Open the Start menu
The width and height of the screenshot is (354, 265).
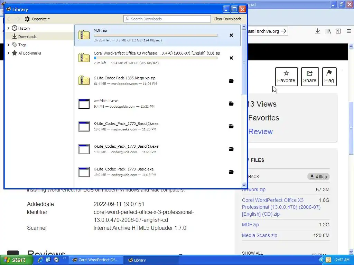pos(16,260)
